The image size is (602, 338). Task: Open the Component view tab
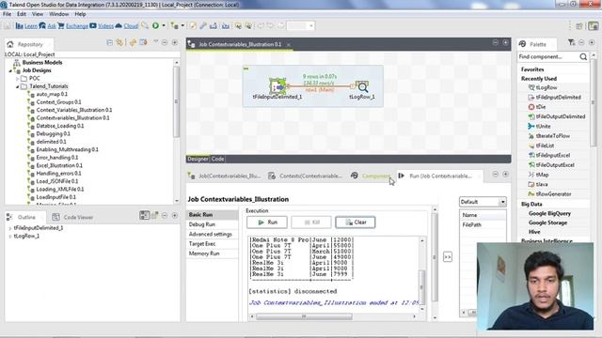click(371, 176)
